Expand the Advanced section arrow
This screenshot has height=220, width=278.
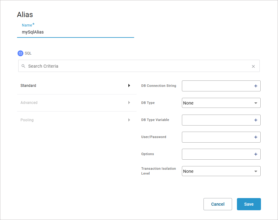click(x=129, y=103)
